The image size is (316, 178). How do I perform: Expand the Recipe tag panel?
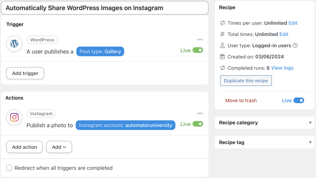pos(310,142)
